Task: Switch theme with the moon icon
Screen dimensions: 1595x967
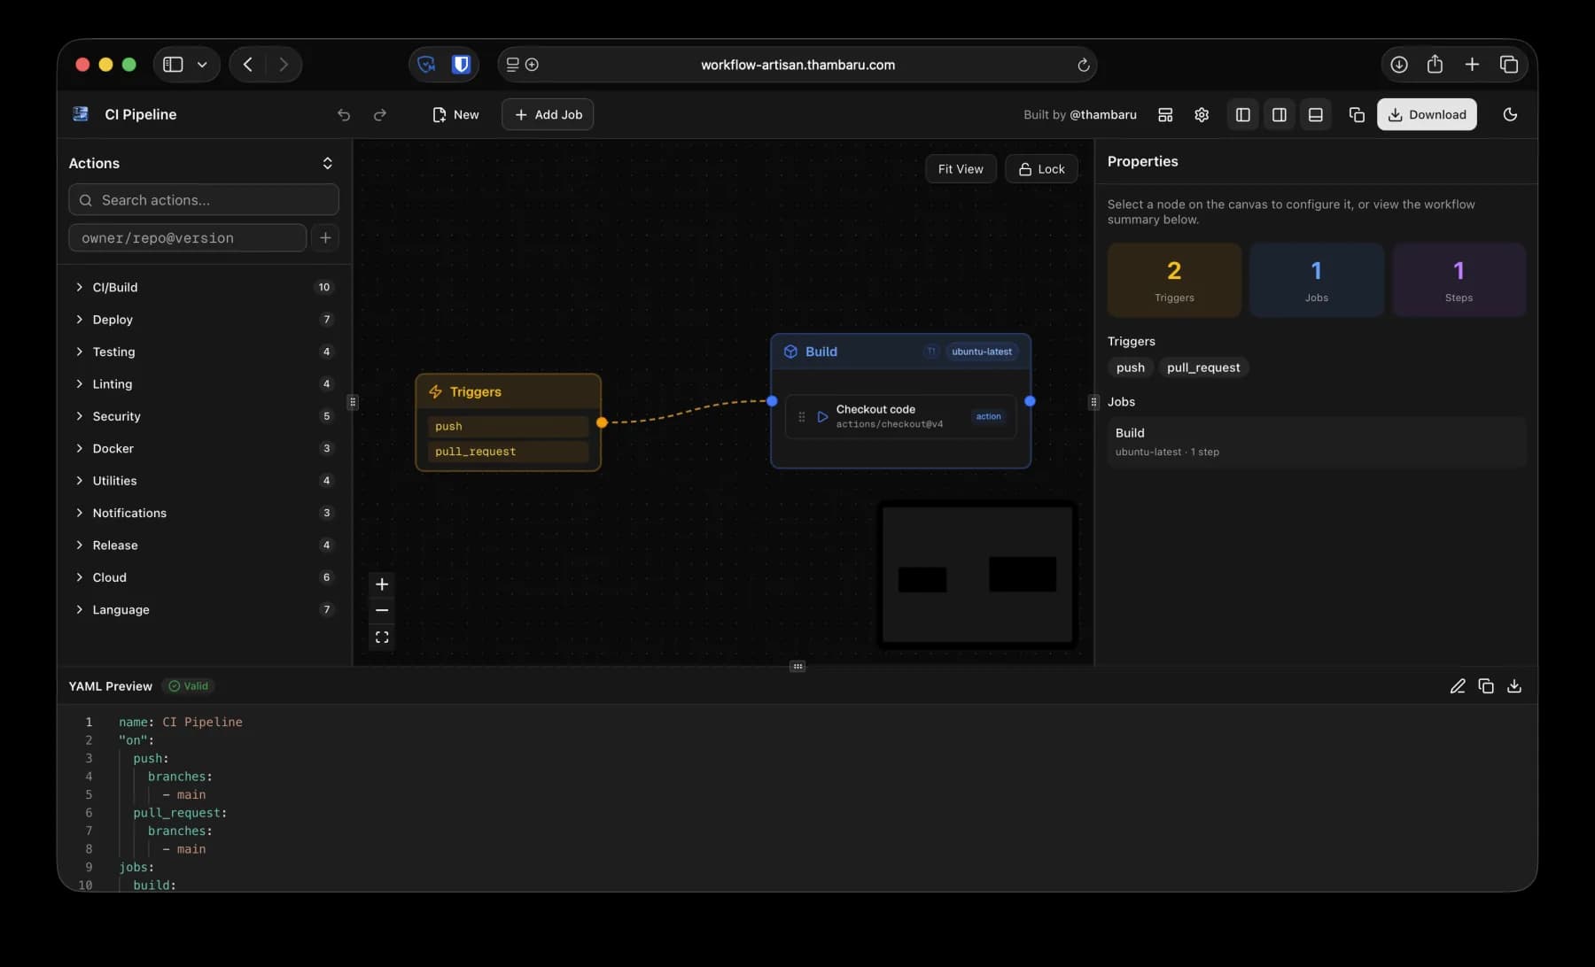Action: [1510, 115]
